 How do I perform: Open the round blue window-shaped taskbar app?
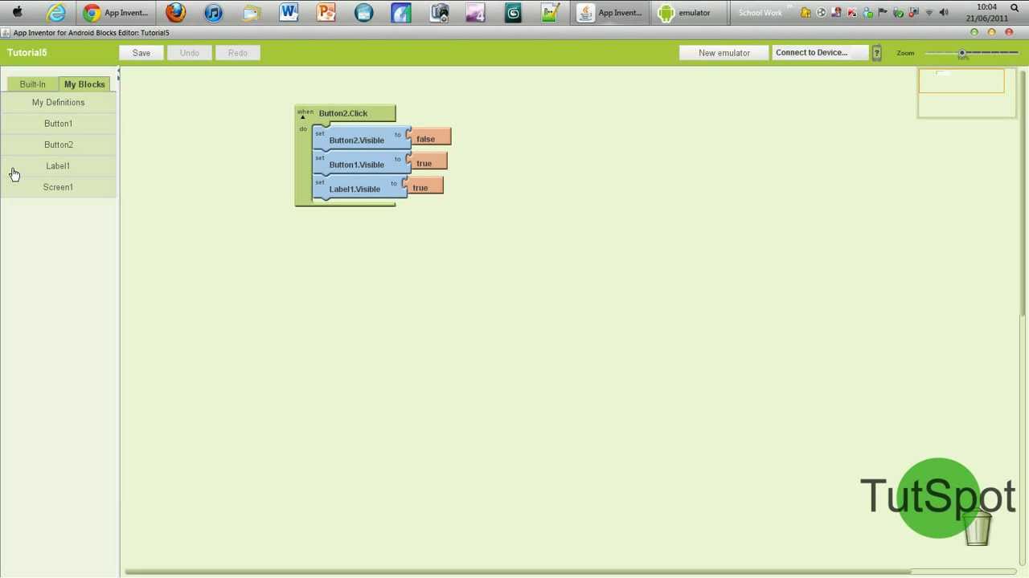click(x=363, y=12)
